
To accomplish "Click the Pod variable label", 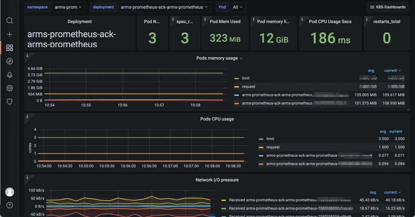I will (222, 7).
